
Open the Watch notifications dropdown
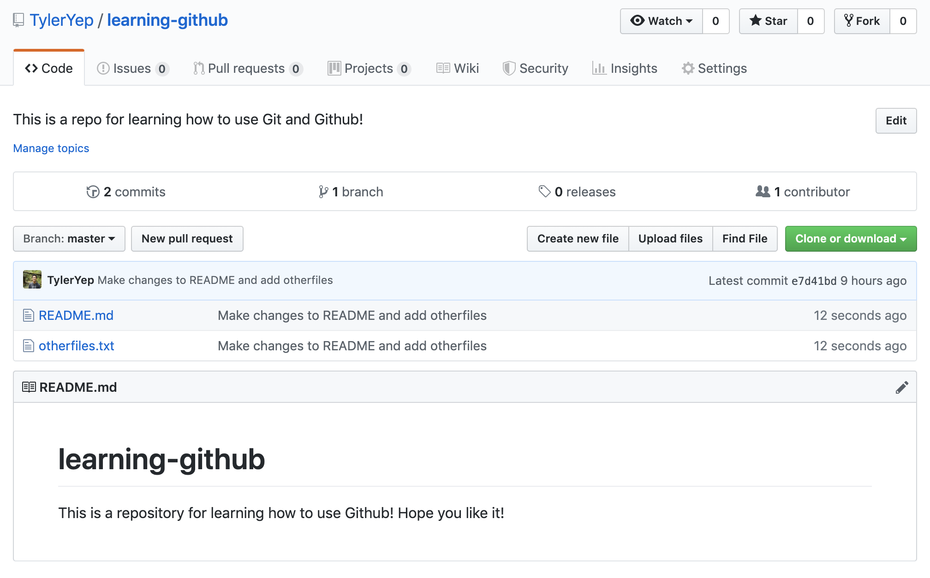pyautogui.click(x=662, y=21)
